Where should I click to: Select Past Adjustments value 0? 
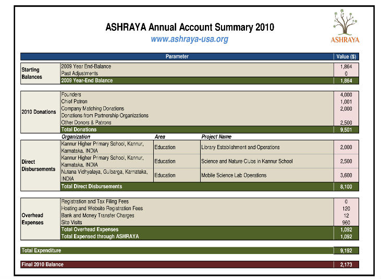346,74
